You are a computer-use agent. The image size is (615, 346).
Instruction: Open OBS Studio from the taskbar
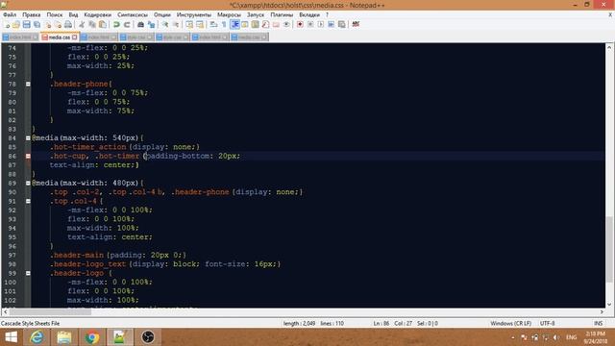click(148, 337)
